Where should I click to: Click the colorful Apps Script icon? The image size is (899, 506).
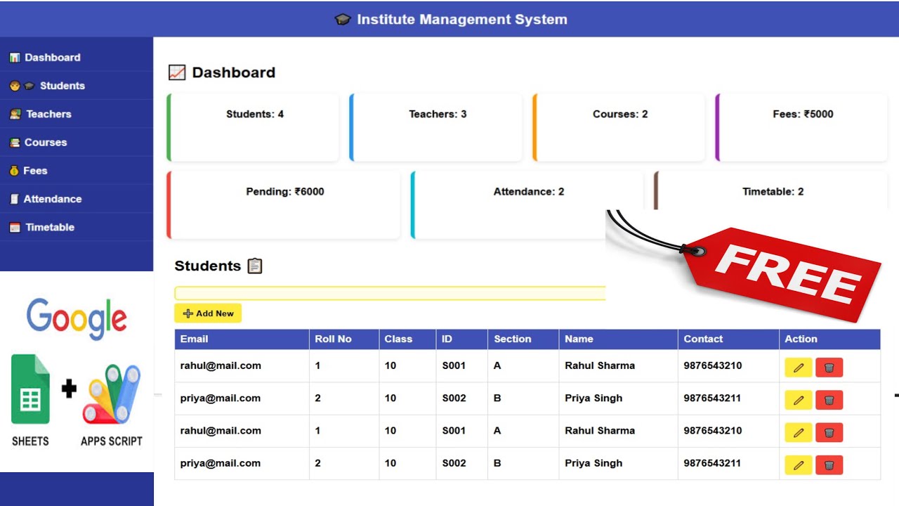tap(111, 394)
